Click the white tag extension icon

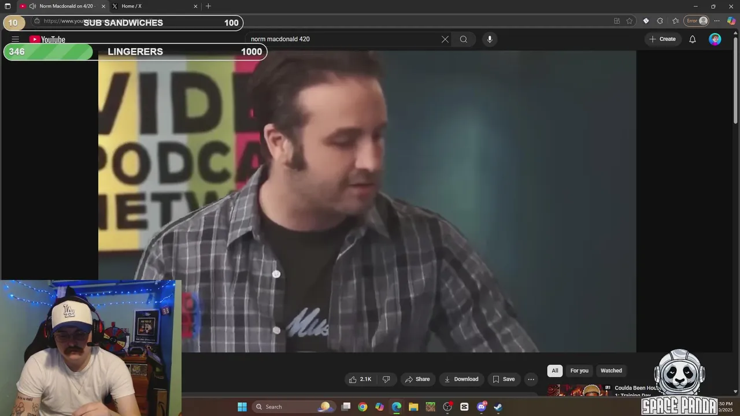(646, 21)
